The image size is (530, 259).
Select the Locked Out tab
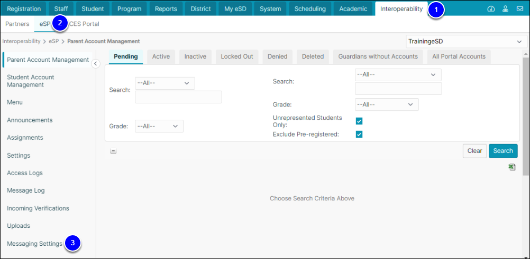click(237, 56)
